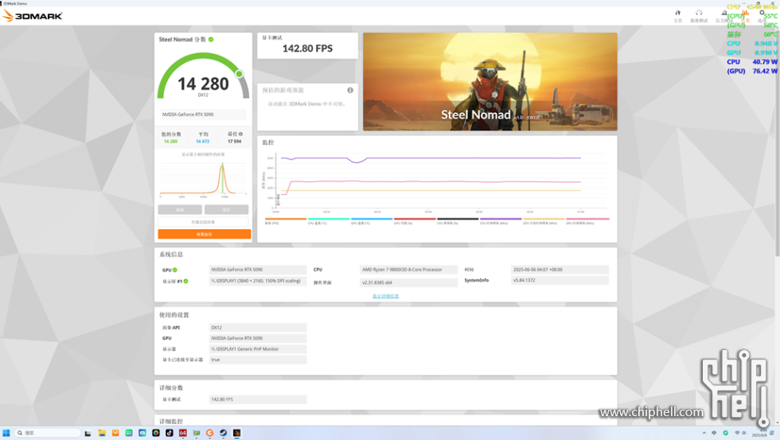Click the taskbar clock

coord(759,433)
